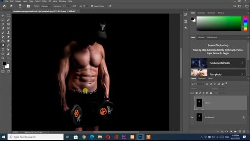Create new adjustment layer icon
This screenshot has height=141, width=250.
click(231, 132)
